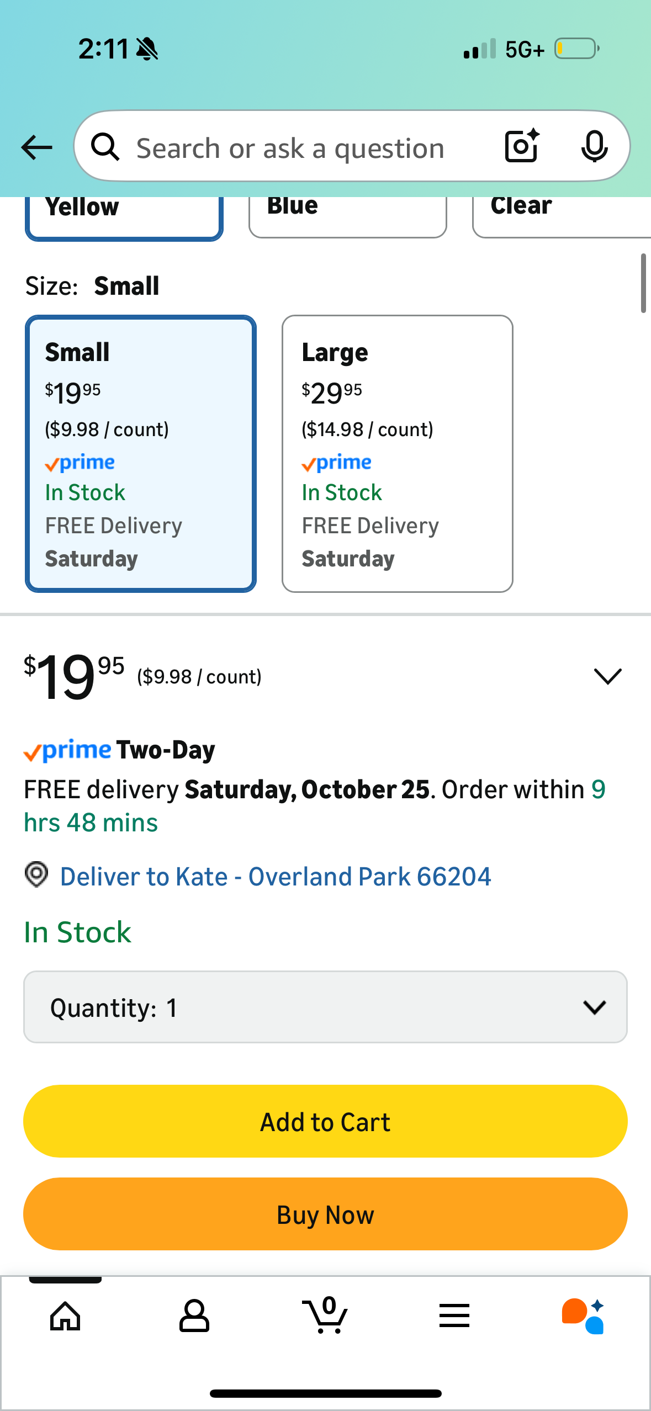Choose the Blue color option
651x1411 pixels.
[x=347, y=215]
